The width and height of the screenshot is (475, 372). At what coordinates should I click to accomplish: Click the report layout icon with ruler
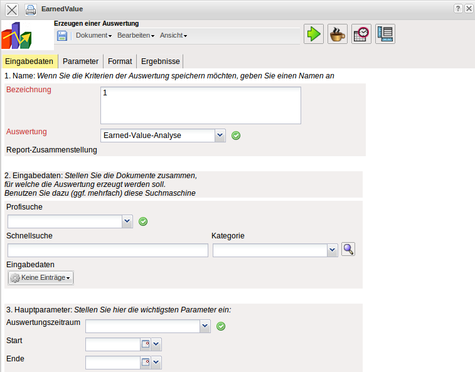(x=385, y=34)
